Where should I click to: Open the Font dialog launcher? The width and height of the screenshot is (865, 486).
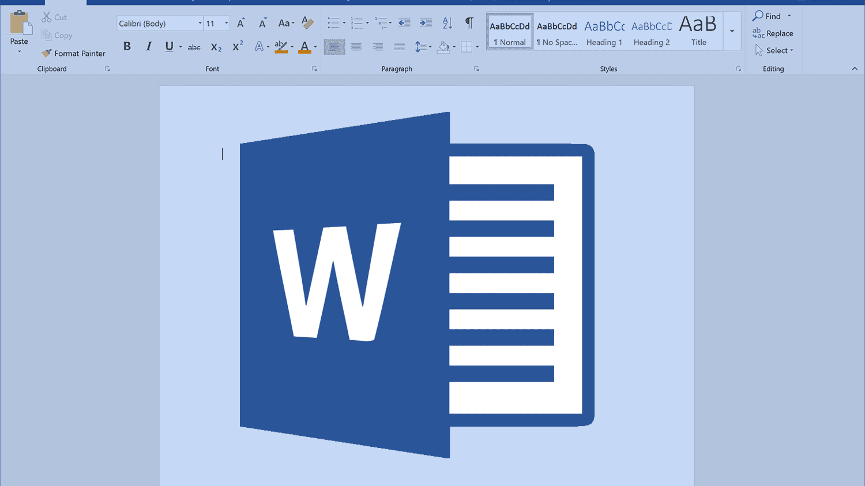click(x=314, y=69)
